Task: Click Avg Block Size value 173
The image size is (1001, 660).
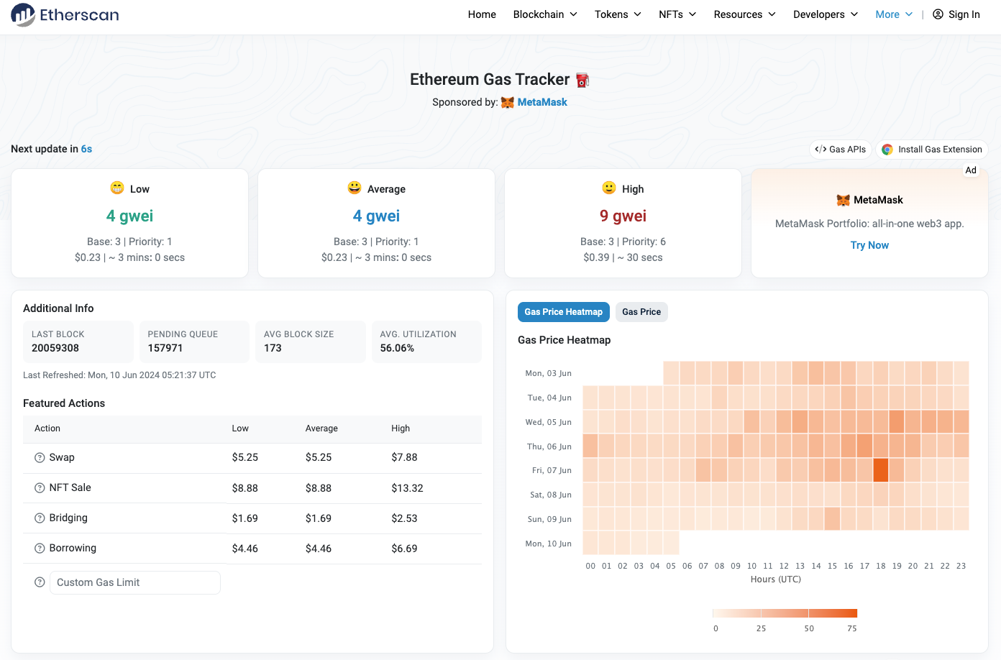Action: pos(273,348)
